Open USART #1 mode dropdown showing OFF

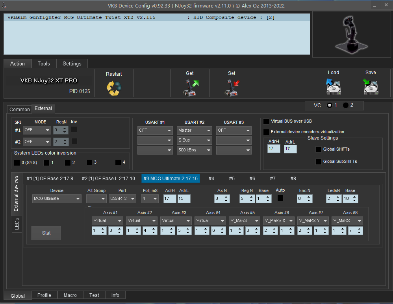click(155, 130)
